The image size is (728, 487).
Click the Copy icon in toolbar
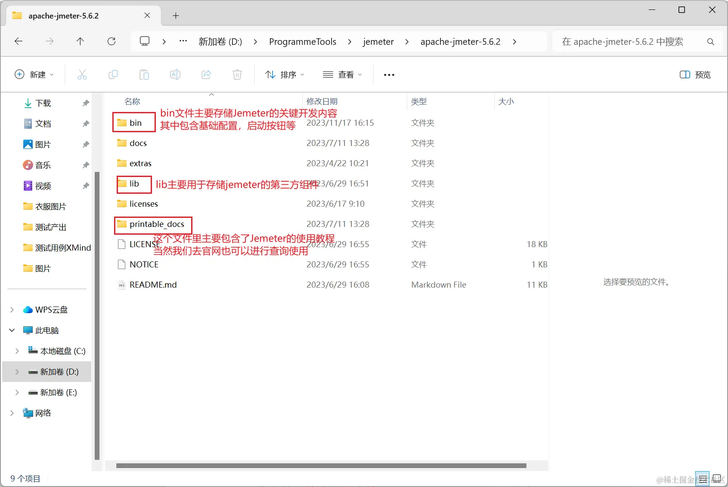(x=113, y=74)
